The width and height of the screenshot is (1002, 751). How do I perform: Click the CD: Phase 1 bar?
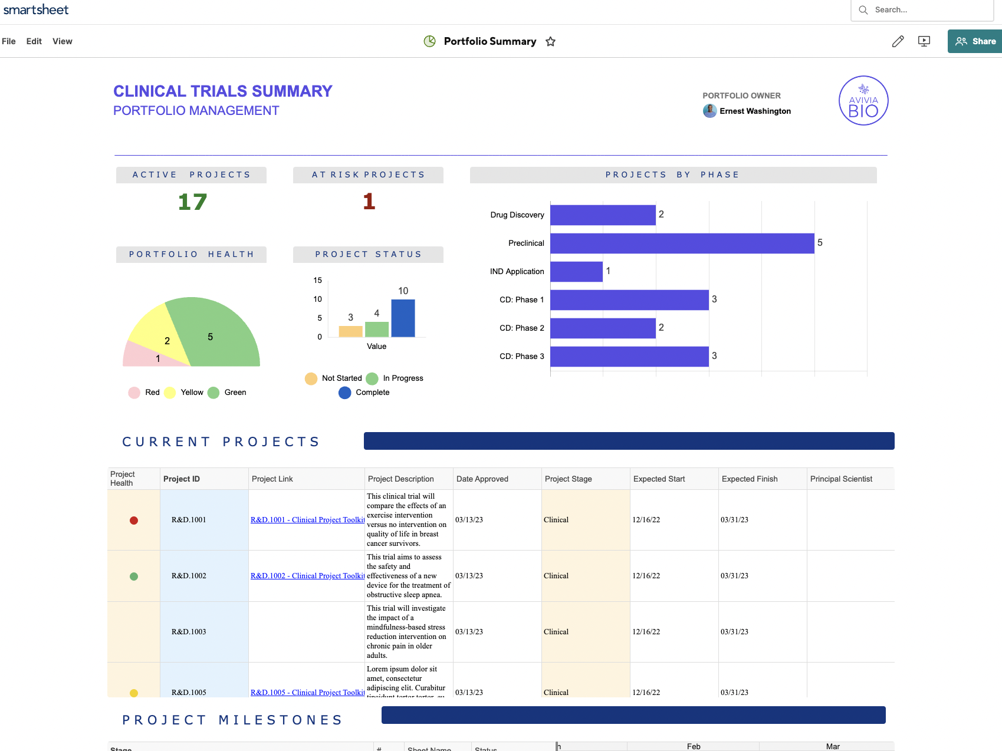pos(629,300)
